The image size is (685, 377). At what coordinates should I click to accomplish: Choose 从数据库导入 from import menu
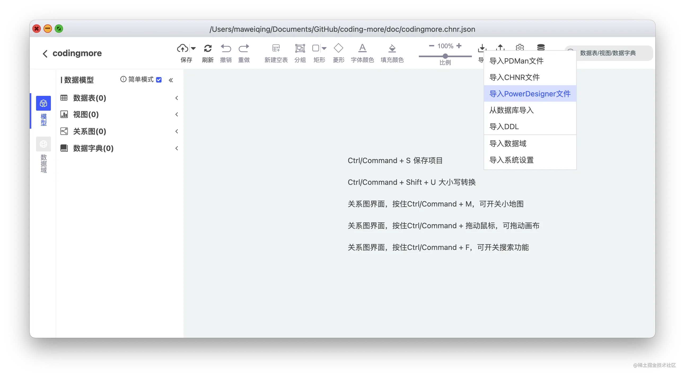[511, 110]
